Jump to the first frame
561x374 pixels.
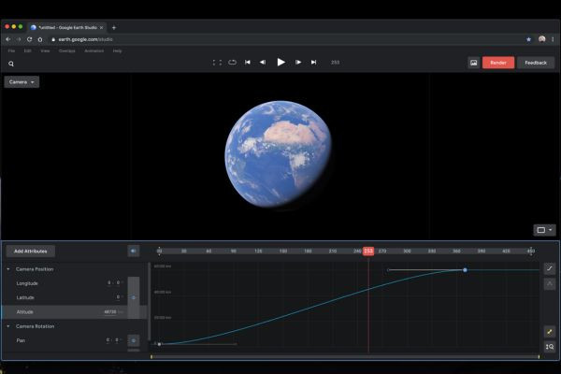(x=247, y=63)
